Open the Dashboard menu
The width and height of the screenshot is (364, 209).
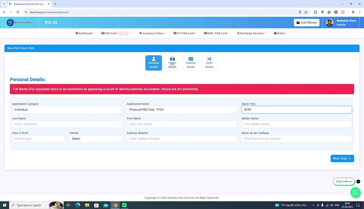click(85, 33)
